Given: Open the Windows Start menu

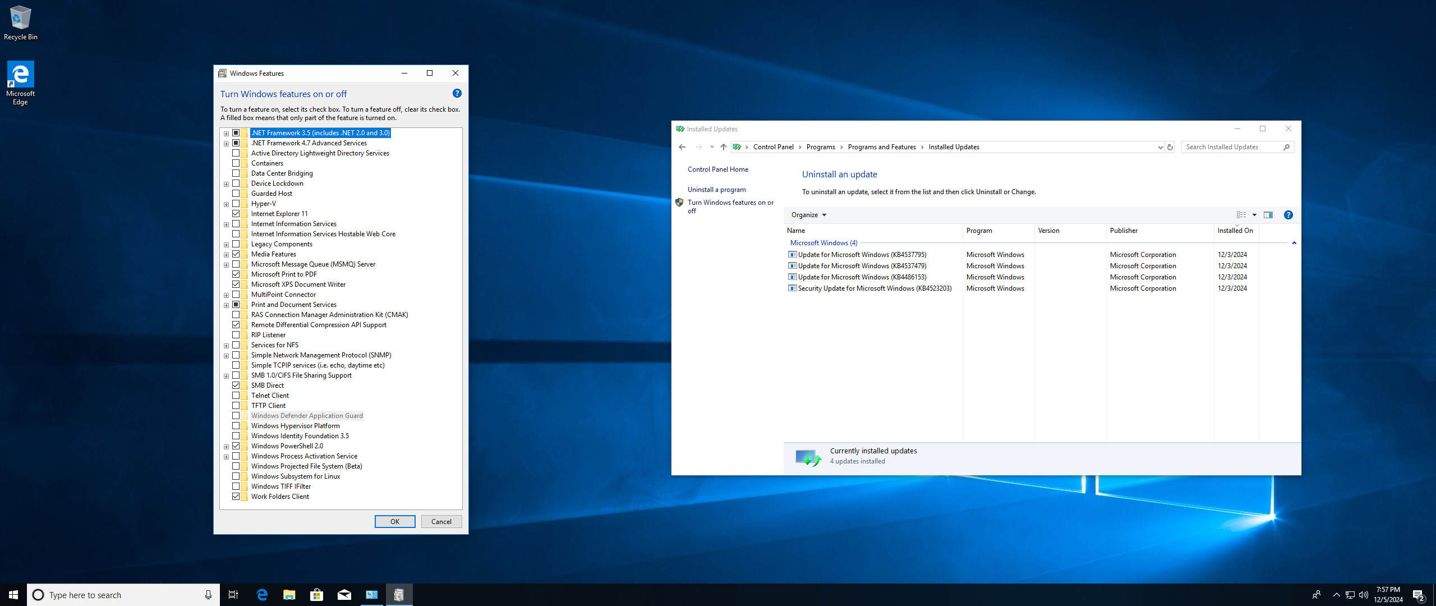Looking at the screenshot, I should (x=13, y=595).
